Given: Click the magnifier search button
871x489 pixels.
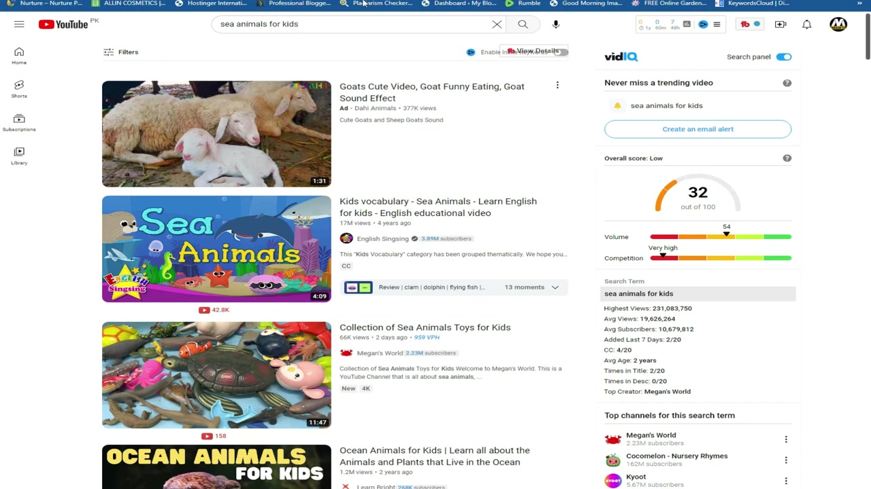Looking at the screenshot, I should coord(523,24).
